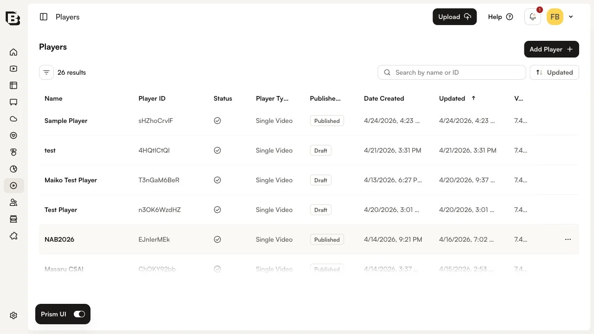594x334 pixels.
Task: Focus the Search by name or ID field
Action: pyautogui.click(x=452, y=72)
